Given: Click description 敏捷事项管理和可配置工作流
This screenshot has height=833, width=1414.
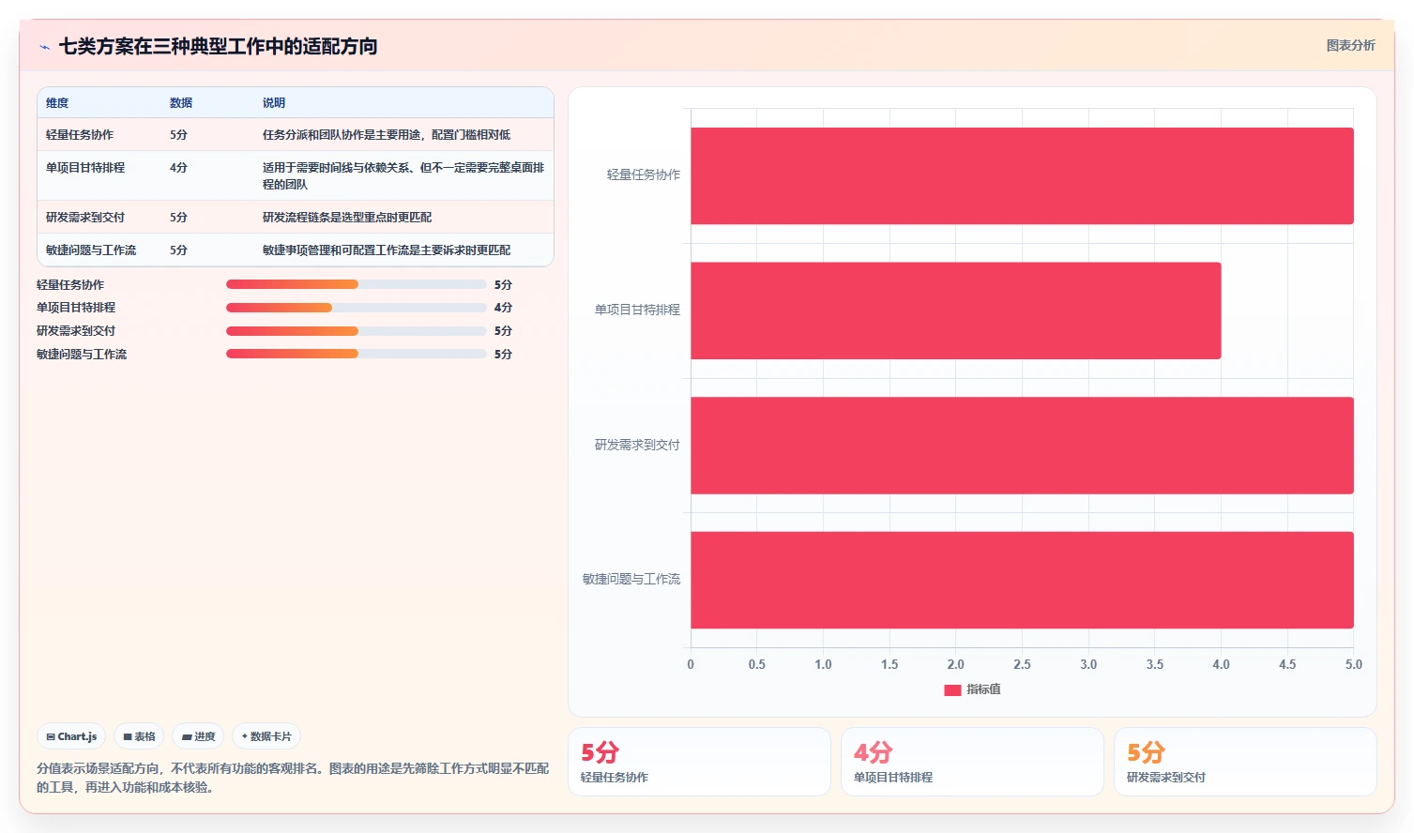Looking at the screenshot, I should [x=387, y=250].
